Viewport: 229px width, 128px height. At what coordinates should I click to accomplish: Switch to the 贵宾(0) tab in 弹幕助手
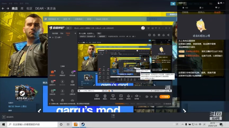point(201,12)
